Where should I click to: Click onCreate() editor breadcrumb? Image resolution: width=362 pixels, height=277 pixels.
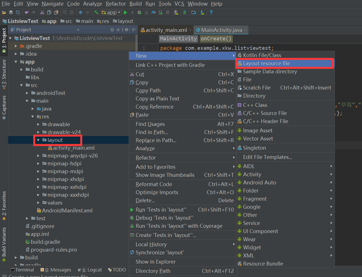[216, 39]
